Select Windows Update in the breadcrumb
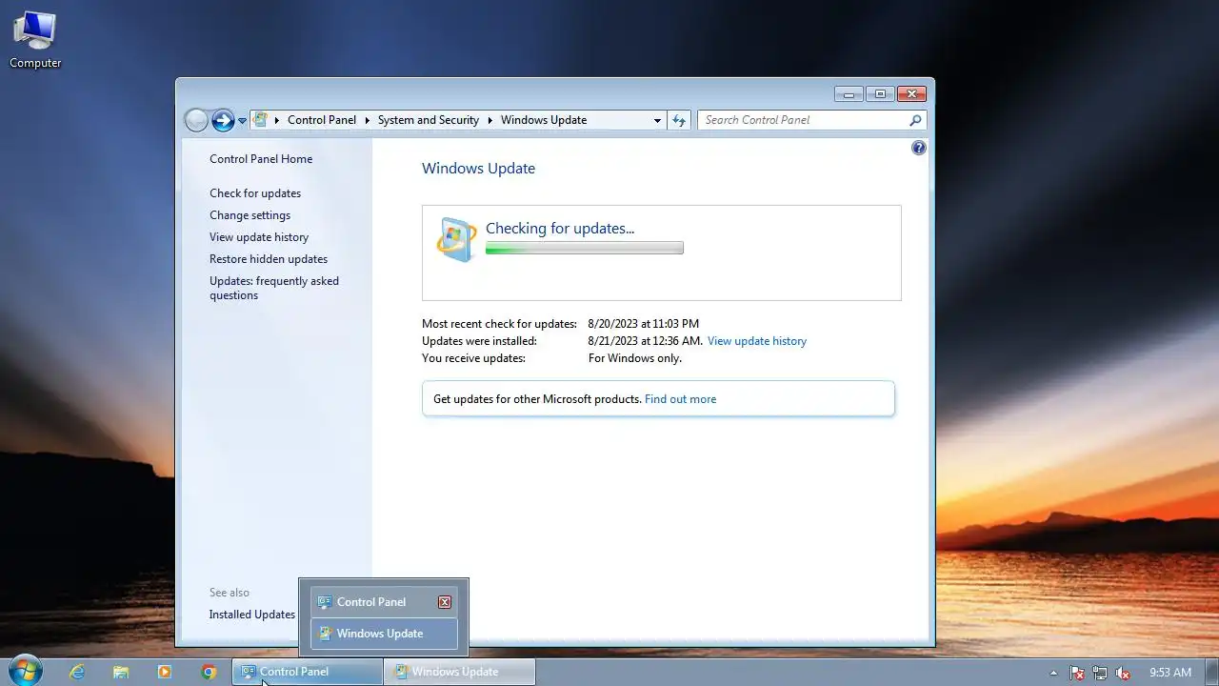 click(544, 120)
